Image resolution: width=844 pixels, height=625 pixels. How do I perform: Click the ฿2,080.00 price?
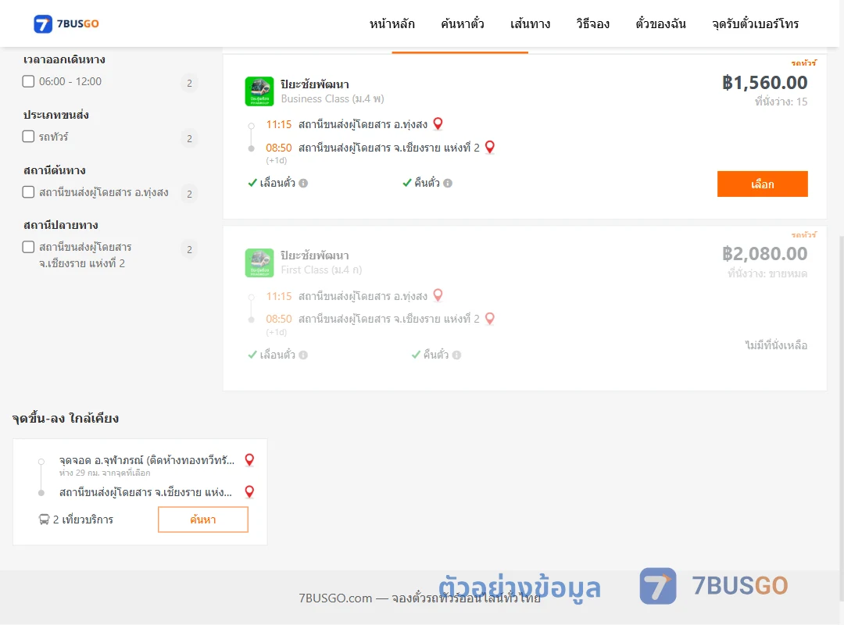[x=764, y=254]
